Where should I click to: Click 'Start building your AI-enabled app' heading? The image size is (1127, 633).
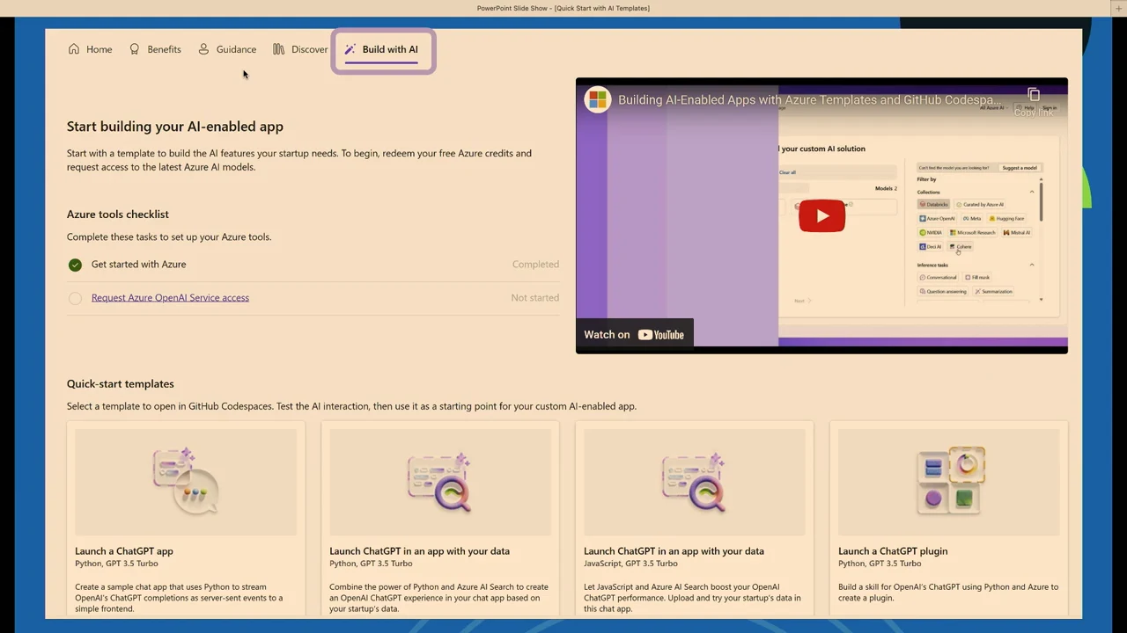175,127
